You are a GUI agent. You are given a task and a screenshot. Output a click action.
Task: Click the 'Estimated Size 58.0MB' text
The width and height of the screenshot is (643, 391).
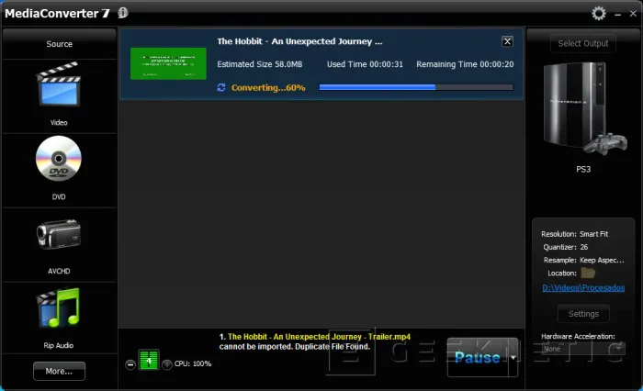(260, 64)
